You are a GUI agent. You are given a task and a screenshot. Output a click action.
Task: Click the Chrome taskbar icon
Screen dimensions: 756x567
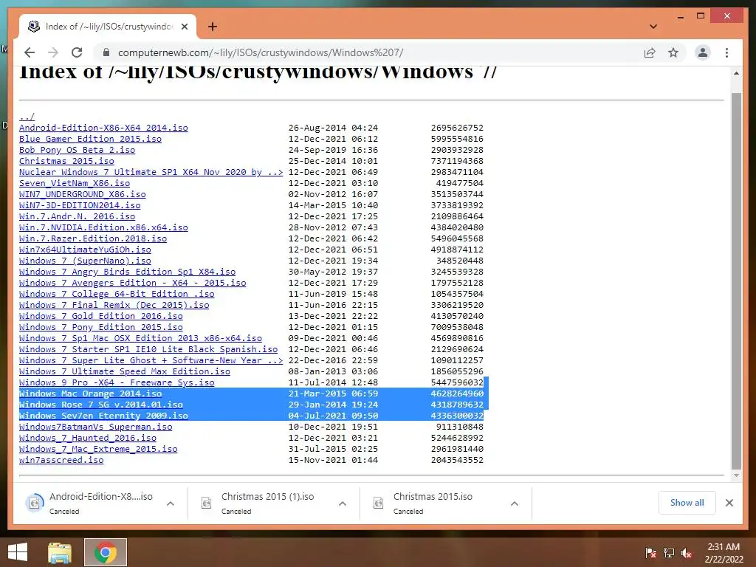tap(106, 552)
